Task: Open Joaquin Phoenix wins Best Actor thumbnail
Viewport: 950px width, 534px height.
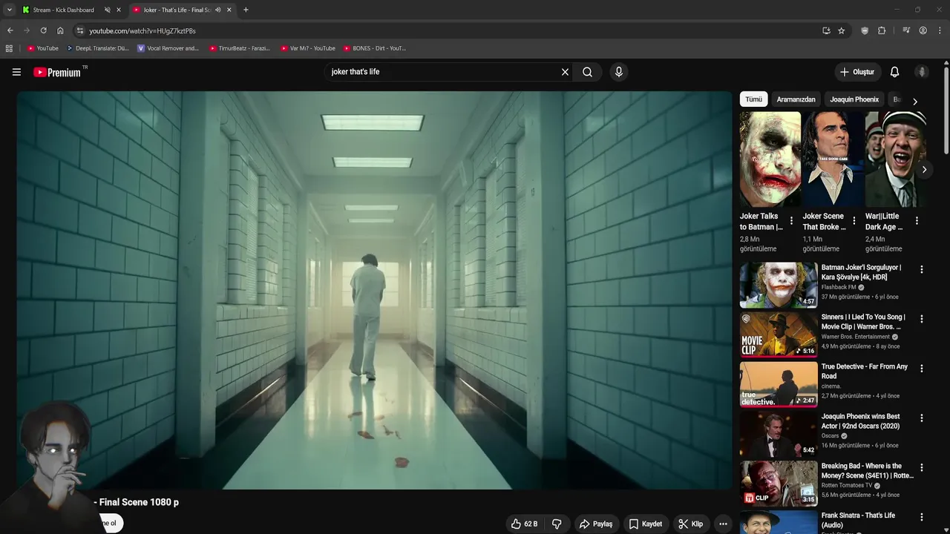Action: click(x=779, y=433)
